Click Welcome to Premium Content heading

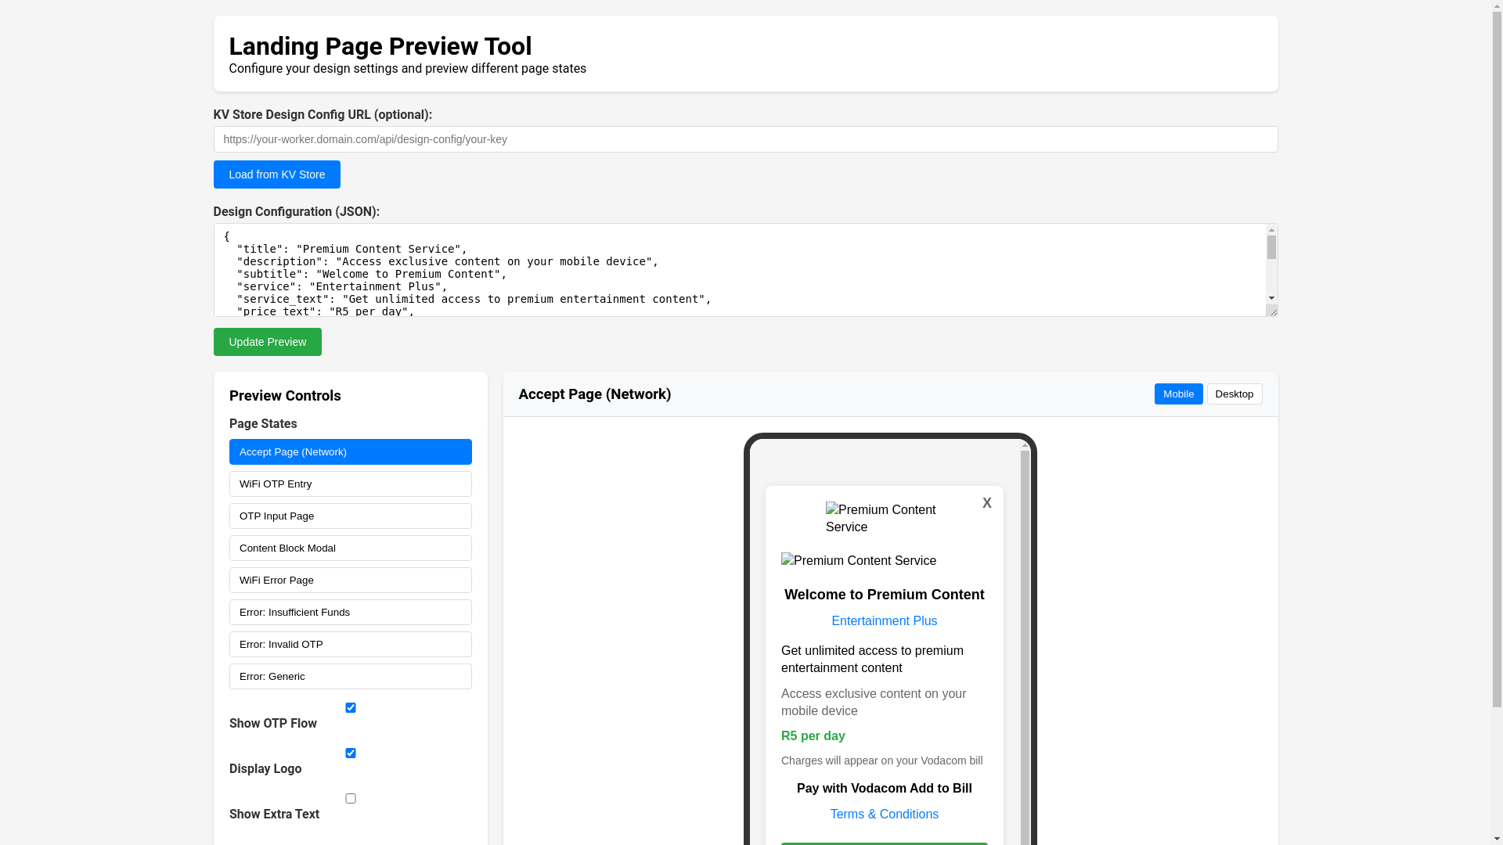885,595
